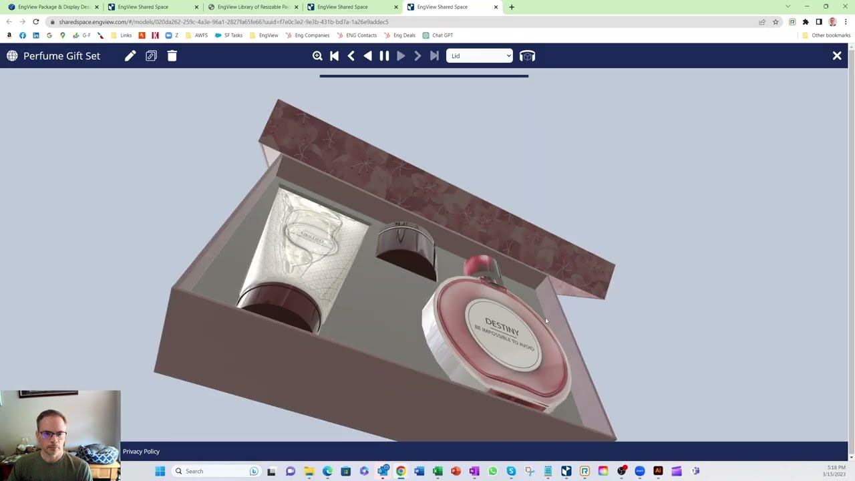Click the pencil edit icon

tap(130, 56)
